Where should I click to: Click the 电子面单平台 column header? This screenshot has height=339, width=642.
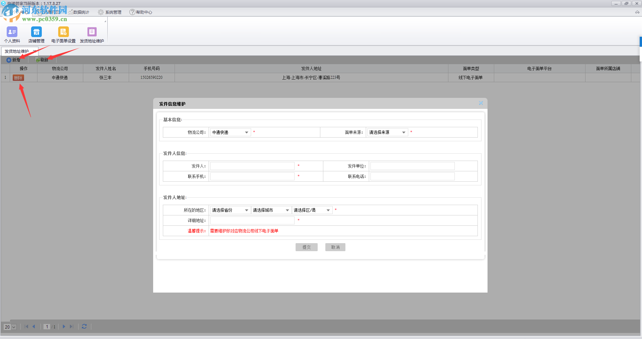[540, 68]
